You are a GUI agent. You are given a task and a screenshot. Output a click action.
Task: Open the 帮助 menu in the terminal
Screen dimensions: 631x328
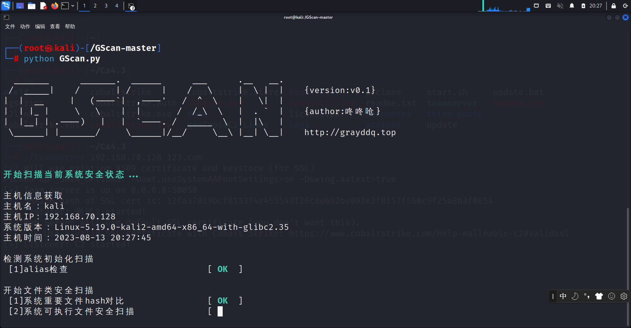[70, 26]
